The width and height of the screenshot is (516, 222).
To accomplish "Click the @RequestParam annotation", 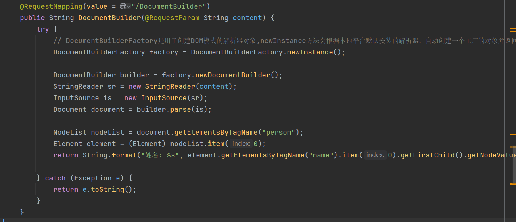I will [172, 18].
